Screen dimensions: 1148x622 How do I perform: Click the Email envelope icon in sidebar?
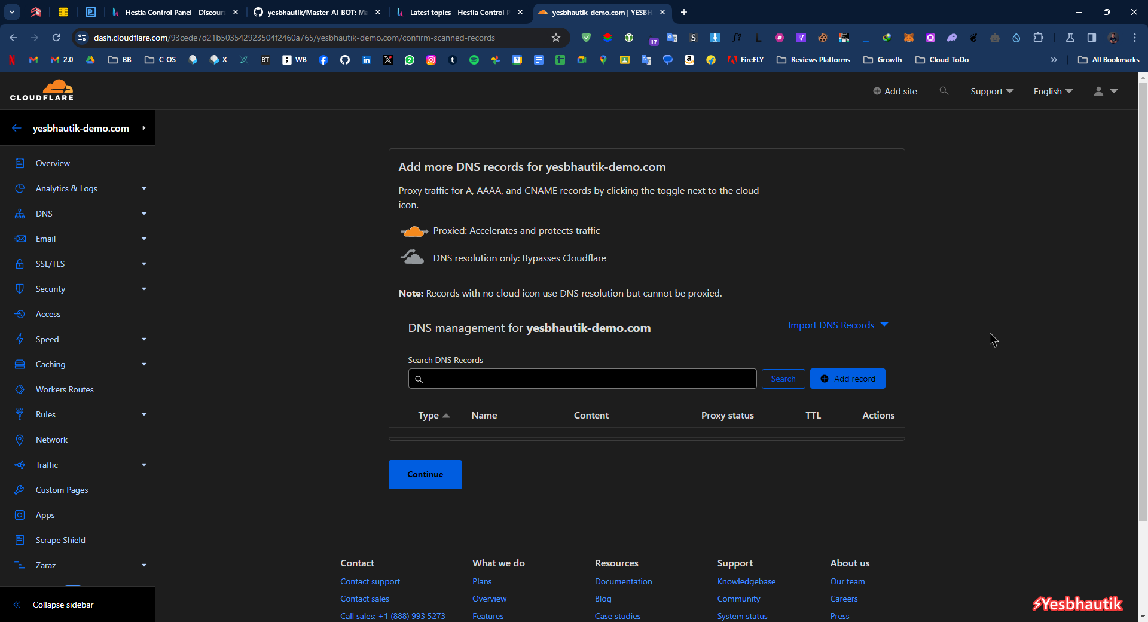tap(20, 239)
